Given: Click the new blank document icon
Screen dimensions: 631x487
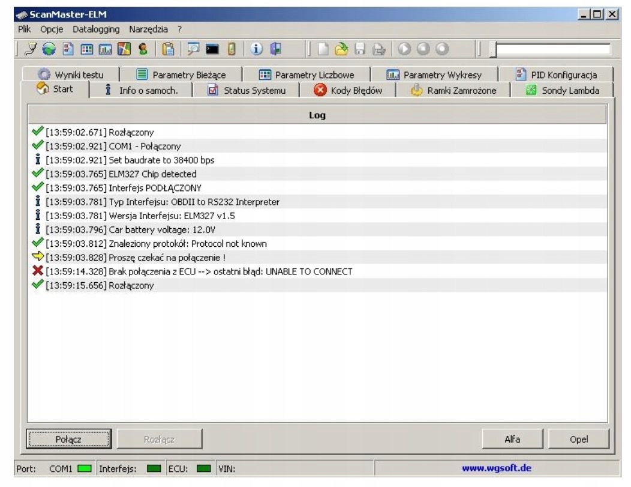Looking at the screenshot, I should pyautogui.click(x=323, y=49).
